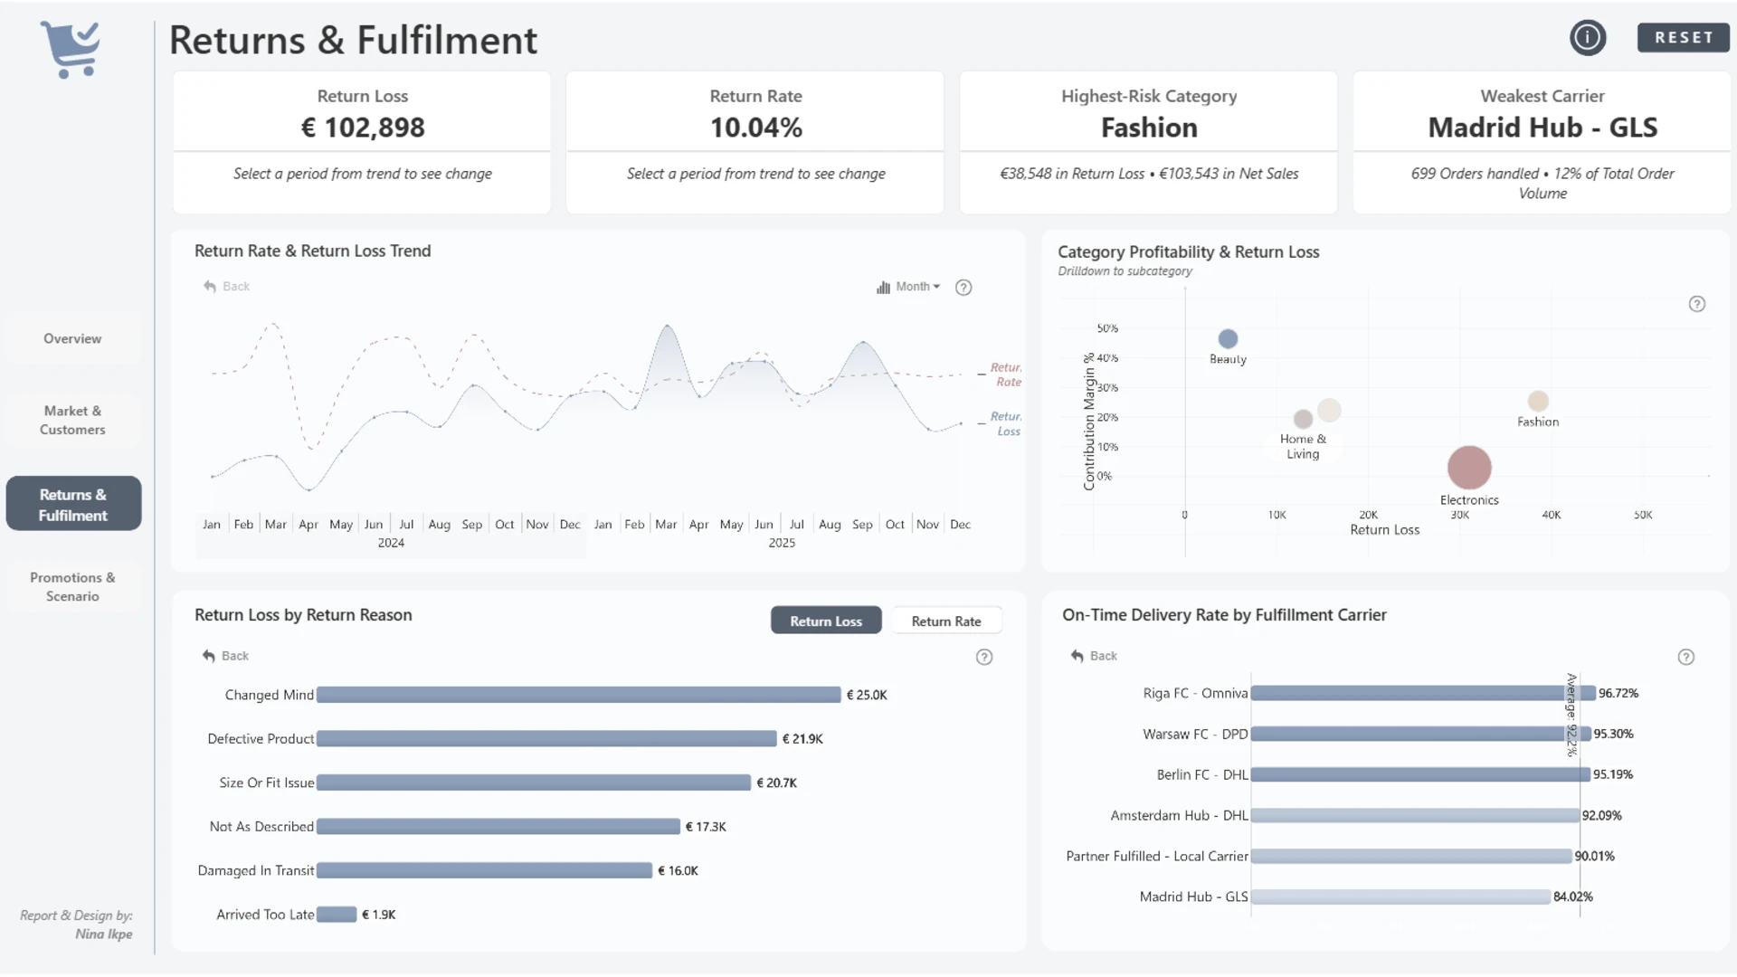The image size is (1737, 977).
Task: Select the Madrid Hub - GLS bar
Action: pyautogui.click(x=1400, y=897)
